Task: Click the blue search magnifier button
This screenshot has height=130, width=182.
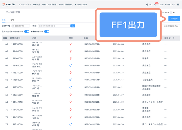Action: 73,26
